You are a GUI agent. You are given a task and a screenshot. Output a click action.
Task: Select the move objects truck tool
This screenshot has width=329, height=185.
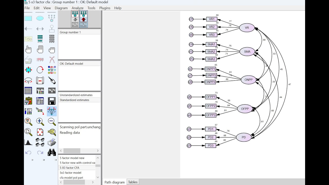coord(40,60)
